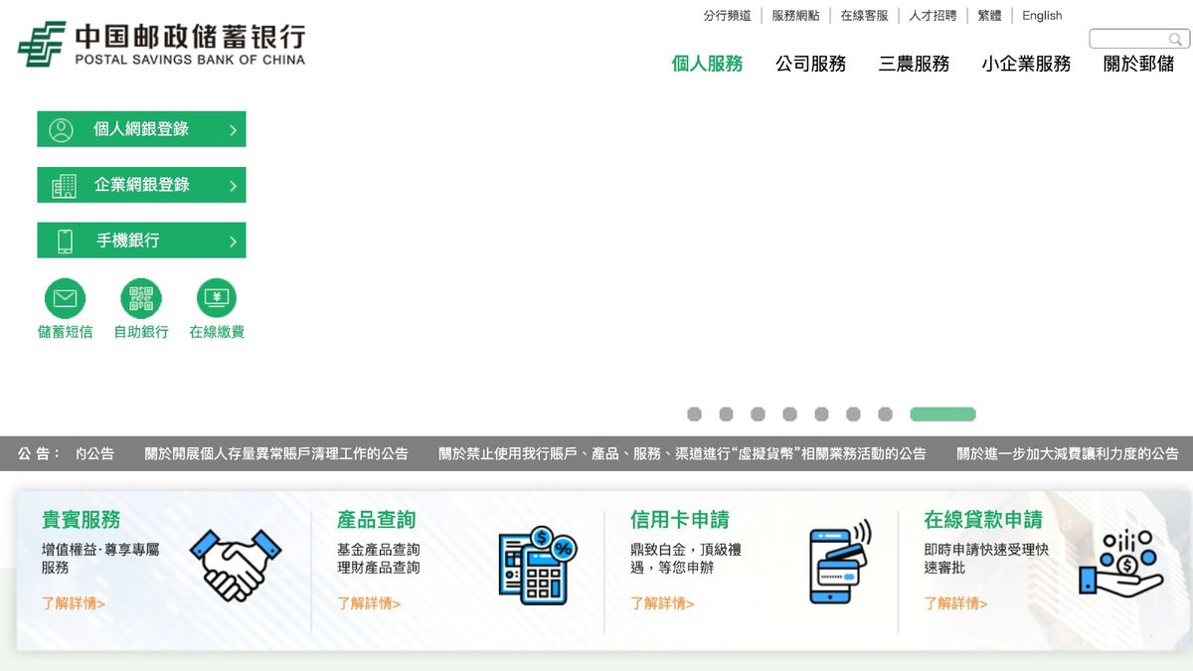The height and width of the screenshot is (671, 1193).
Task: Open 公司服務 menu
Action: pos(810,64)
